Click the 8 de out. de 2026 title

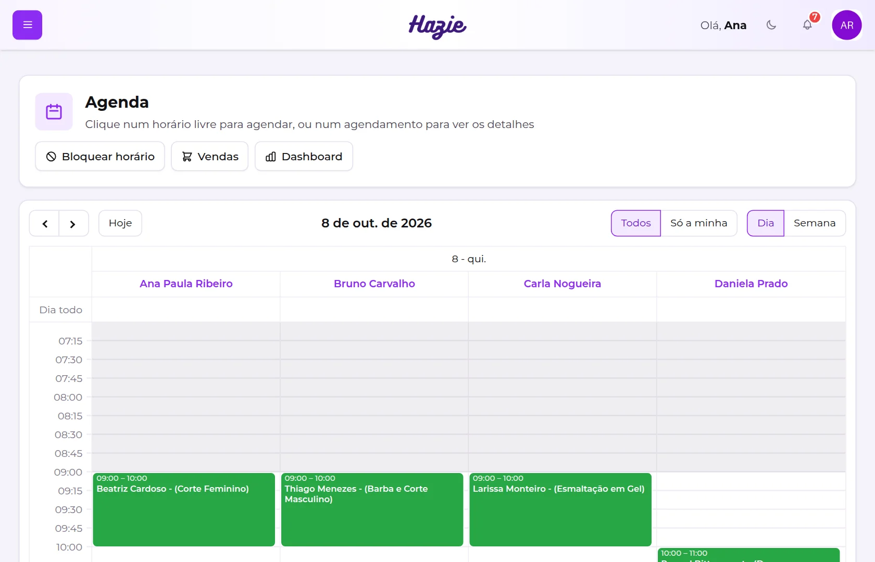coord(377,223)
